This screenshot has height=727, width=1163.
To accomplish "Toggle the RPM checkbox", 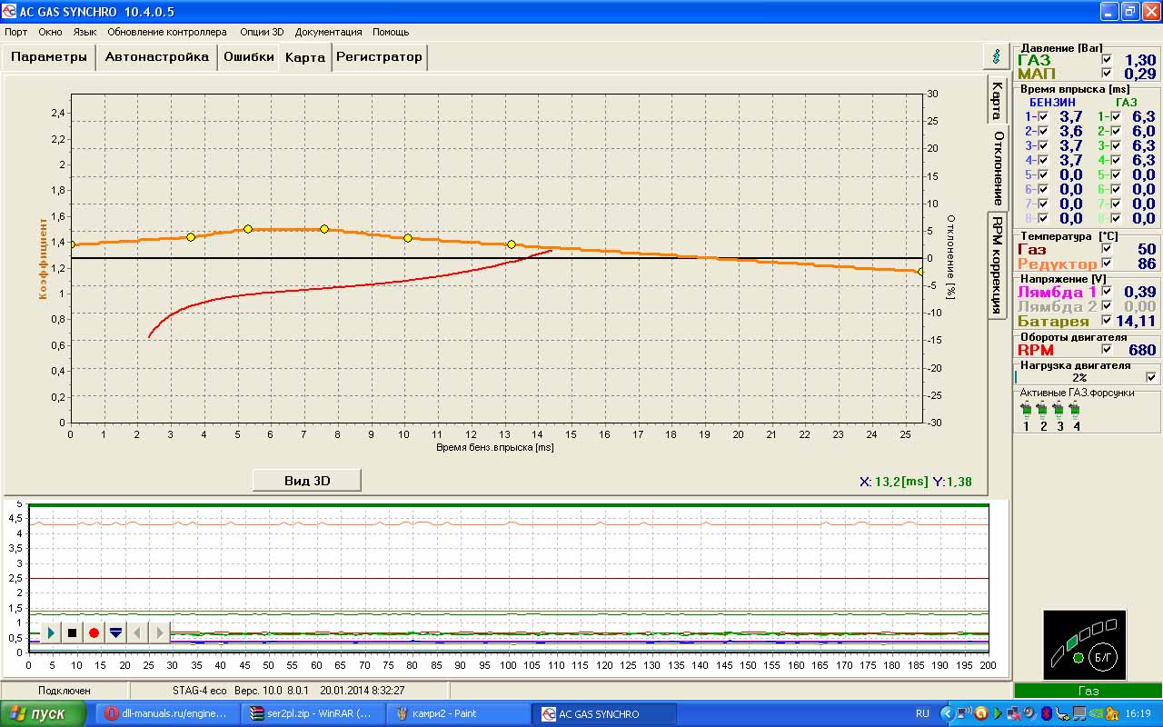I will (x=1106, y=350).
